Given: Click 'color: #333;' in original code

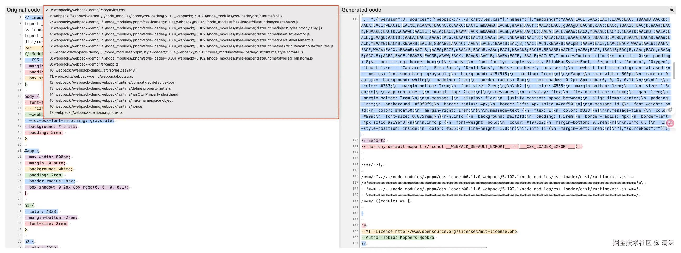Looking at the screenshot, I should (x=44, y=212).
